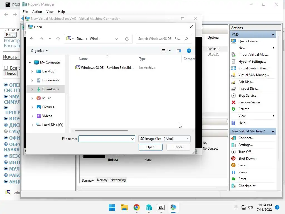Open Organize dropdown menu
285x214 pixels.
click(39, 51)
